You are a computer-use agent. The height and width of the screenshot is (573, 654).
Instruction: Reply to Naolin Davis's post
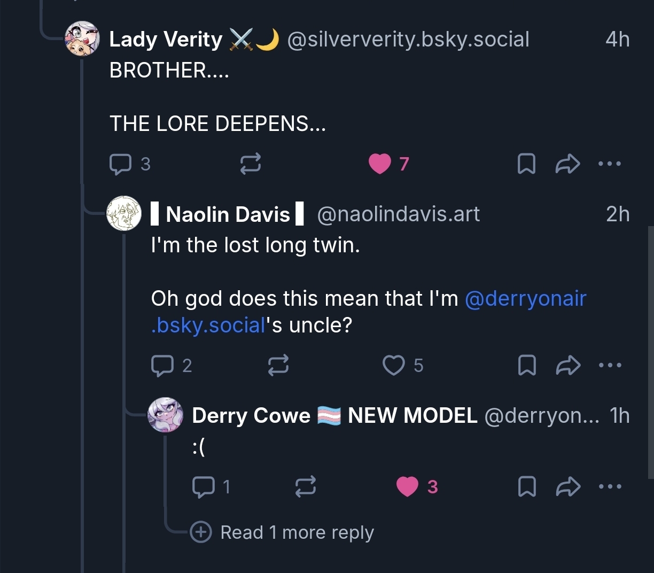pyautogui.click(x=162, y=366)
